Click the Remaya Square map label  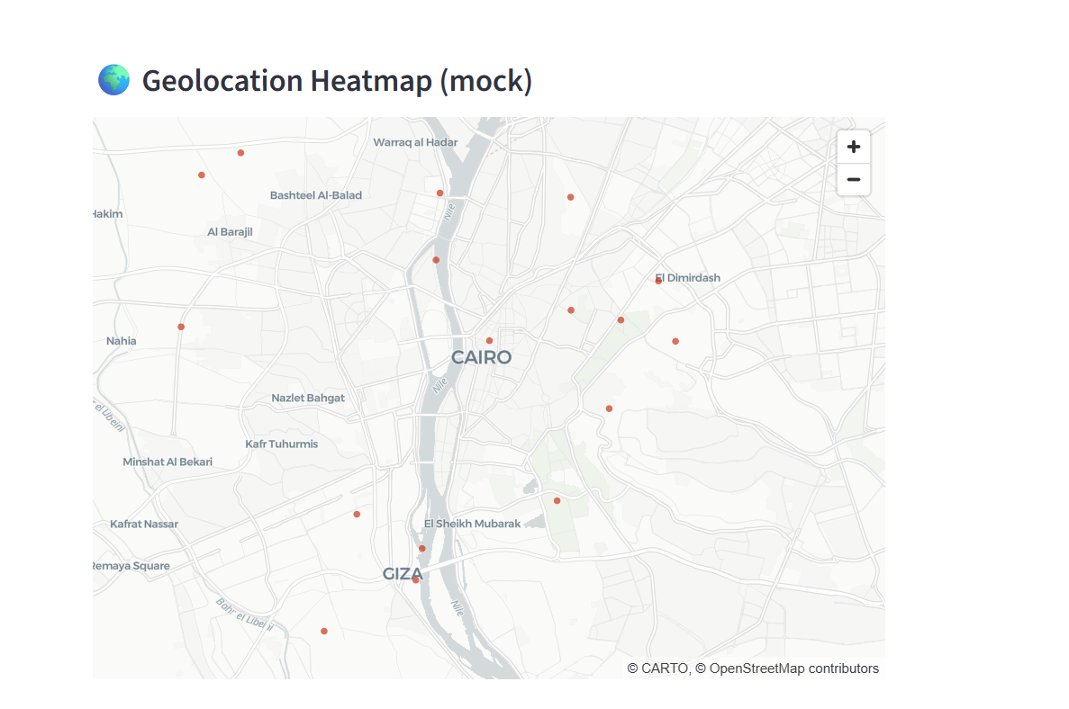tap(131, 565)
